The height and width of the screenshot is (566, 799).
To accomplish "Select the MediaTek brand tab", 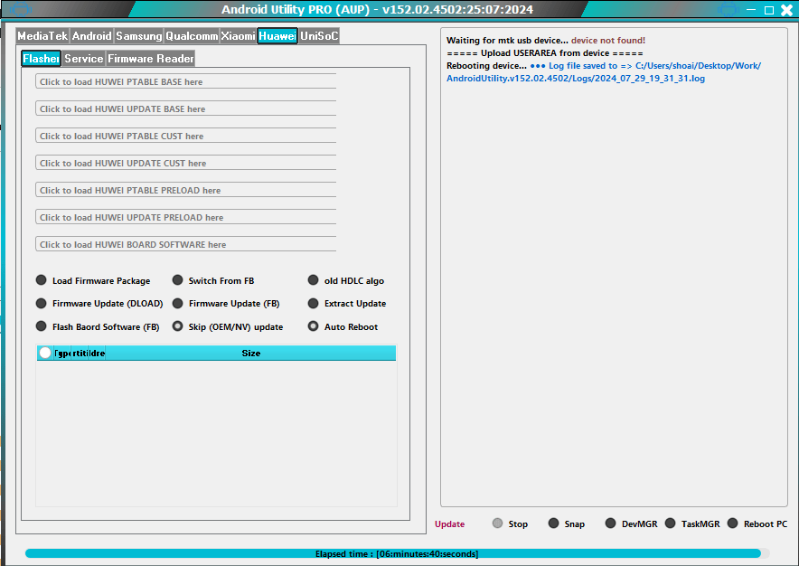I will tap(40, 36).
